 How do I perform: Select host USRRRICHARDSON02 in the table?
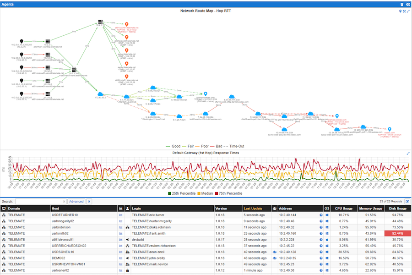69,246
